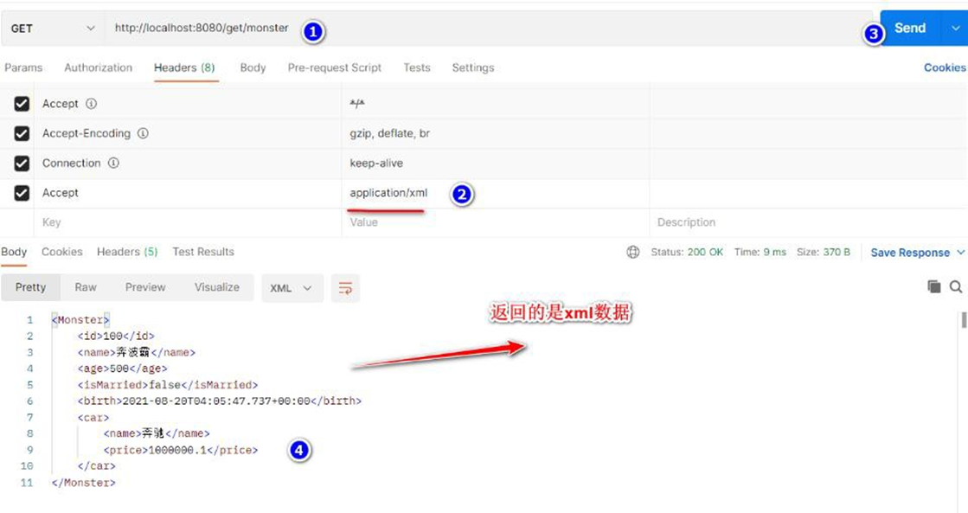Screen dimensions: 968x513
Task: Click the response body vertical scrollbar
Action: tap(964, 321)
